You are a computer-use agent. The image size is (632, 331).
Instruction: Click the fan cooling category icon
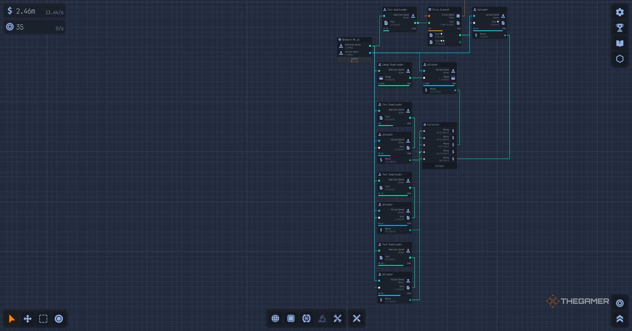point(306,318)
